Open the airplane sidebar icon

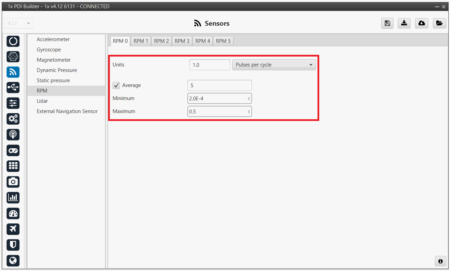point(13,229)
